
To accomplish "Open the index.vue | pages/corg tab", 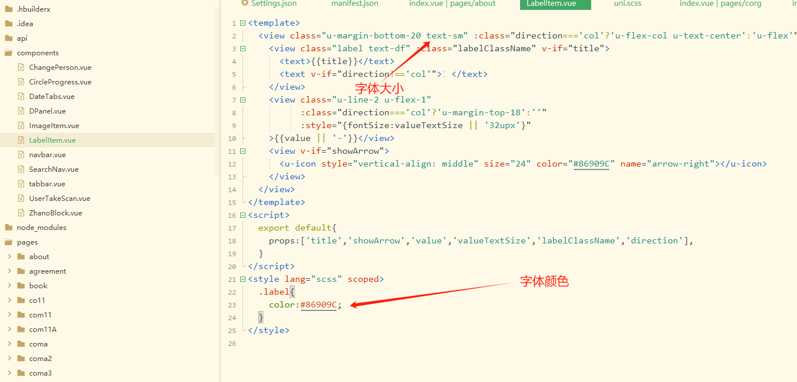I will tap(721, 3).
